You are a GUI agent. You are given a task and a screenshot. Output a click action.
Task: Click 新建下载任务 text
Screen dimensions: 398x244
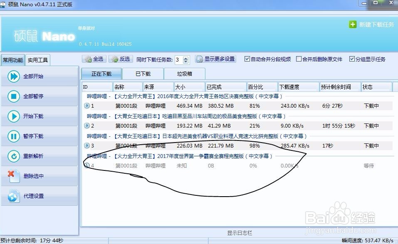(376, 25)
